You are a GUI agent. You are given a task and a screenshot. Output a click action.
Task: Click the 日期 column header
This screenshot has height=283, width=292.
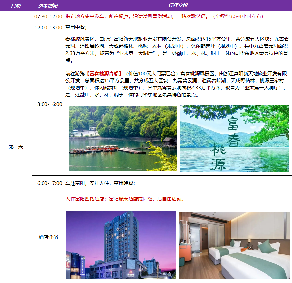point(16,6)
